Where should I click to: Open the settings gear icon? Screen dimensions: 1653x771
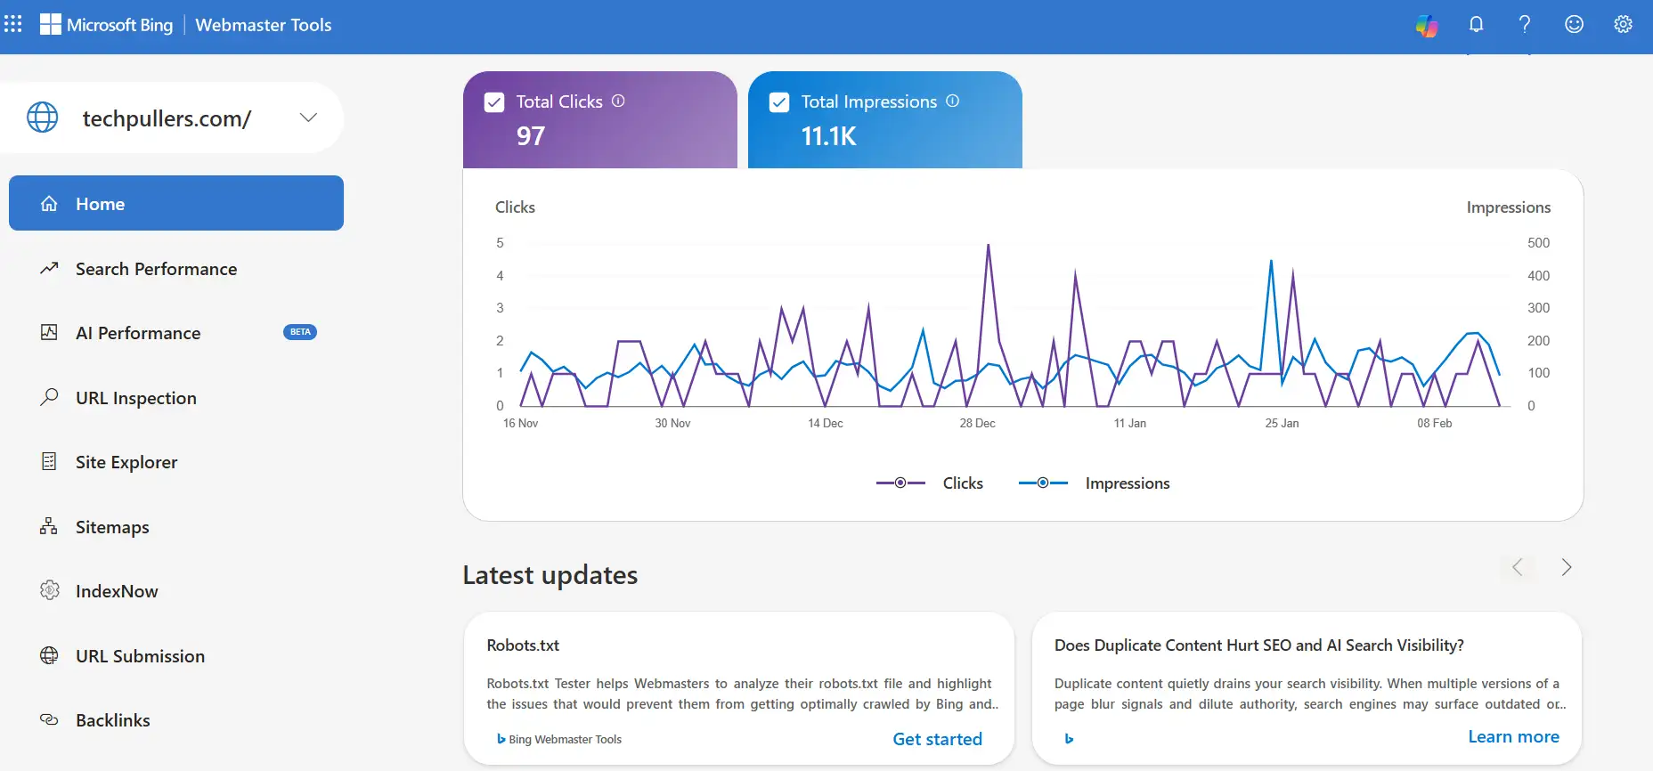[1623, 25]
